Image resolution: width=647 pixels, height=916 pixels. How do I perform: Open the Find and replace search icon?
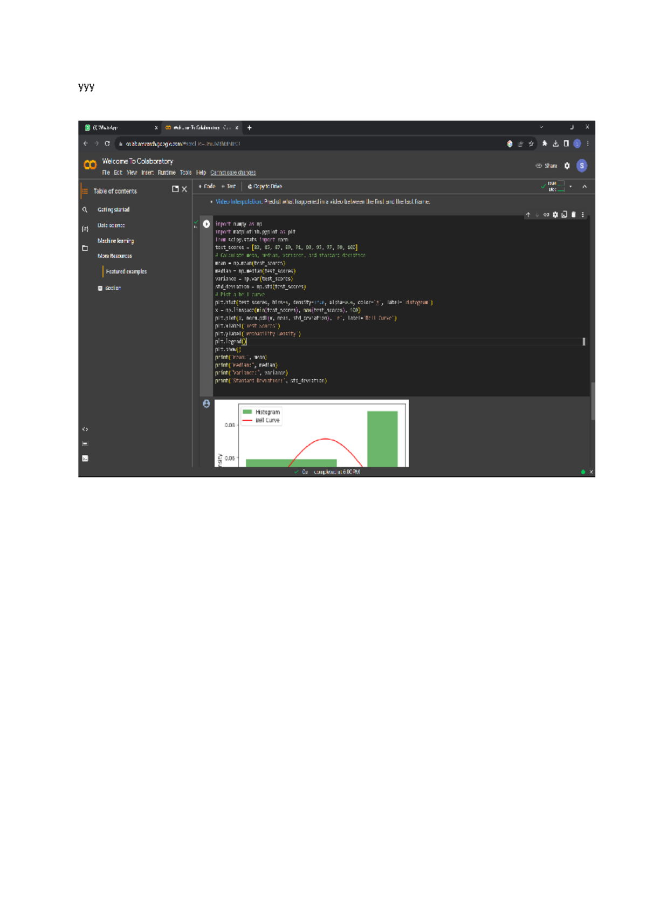click(85, 210)
